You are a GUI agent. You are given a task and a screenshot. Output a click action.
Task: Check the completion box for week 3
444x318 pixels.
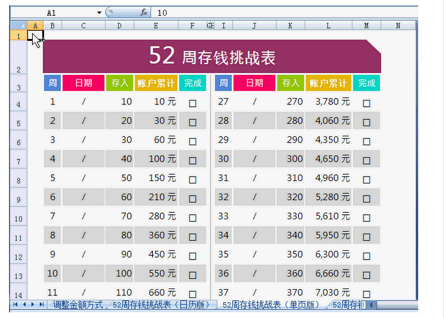pyautogui.click(x=192, y=141)
